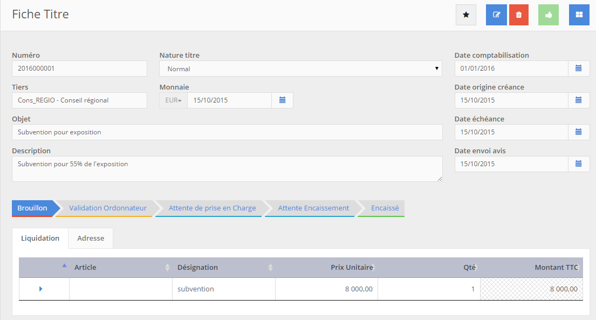Viewport: 596px width, 320px height.
Task: Open calendar next to Monnaie date
Action: [x=282, y=100]
